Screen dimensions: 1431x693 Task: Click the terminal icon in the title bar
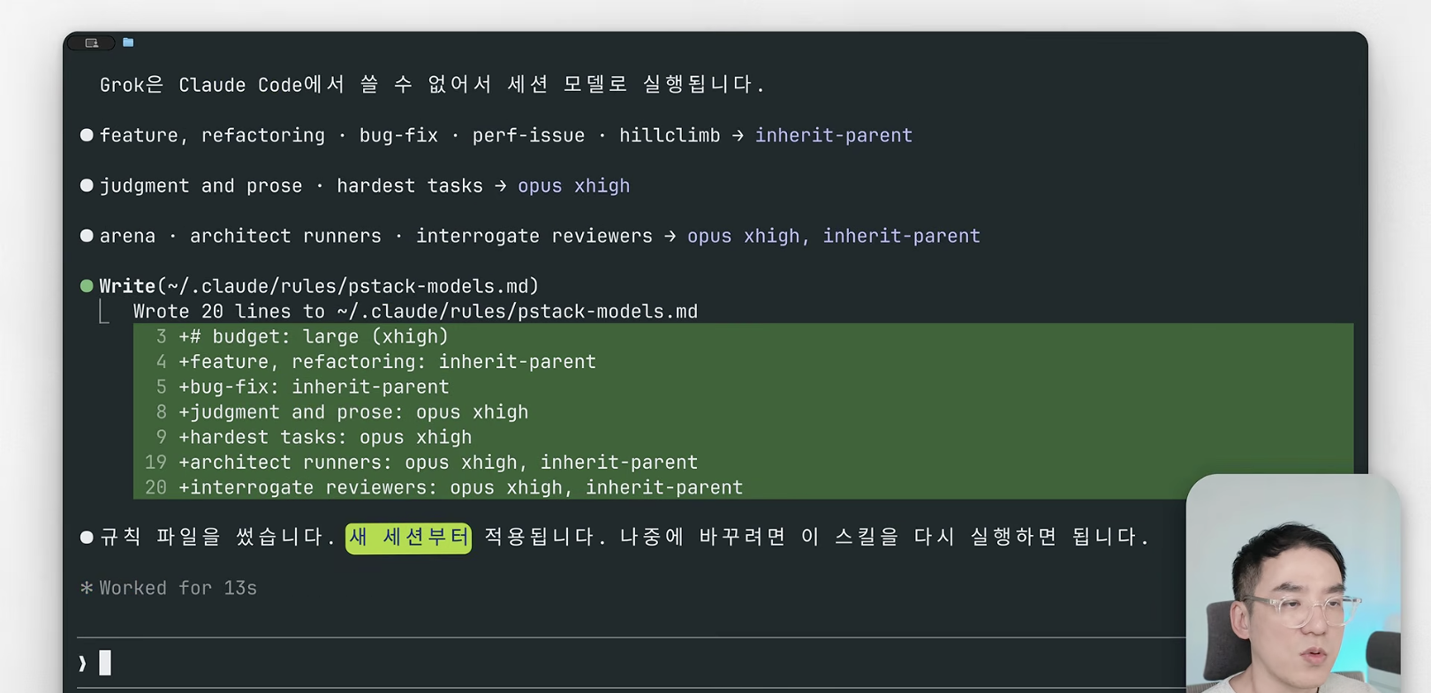point(92,42)
